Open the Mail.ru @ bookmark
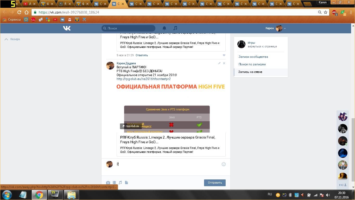Image resolution: width=355 pixels, height=200 pixels. click(x=26, y=20)
